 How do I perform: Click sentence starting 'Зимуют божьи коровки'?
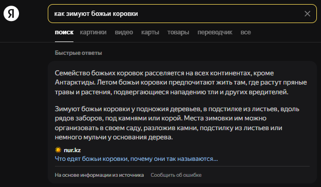point(177,114)
